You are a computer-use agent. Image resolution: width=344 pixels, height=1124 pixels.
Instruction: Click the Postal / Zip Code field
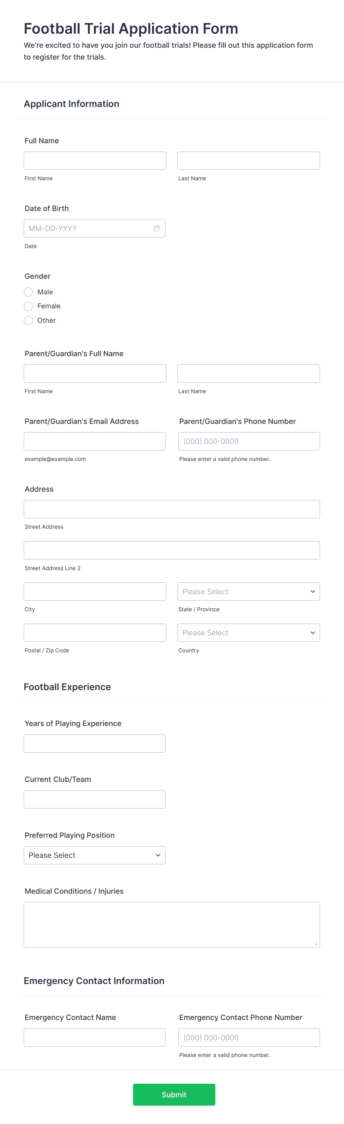point(94,632)
